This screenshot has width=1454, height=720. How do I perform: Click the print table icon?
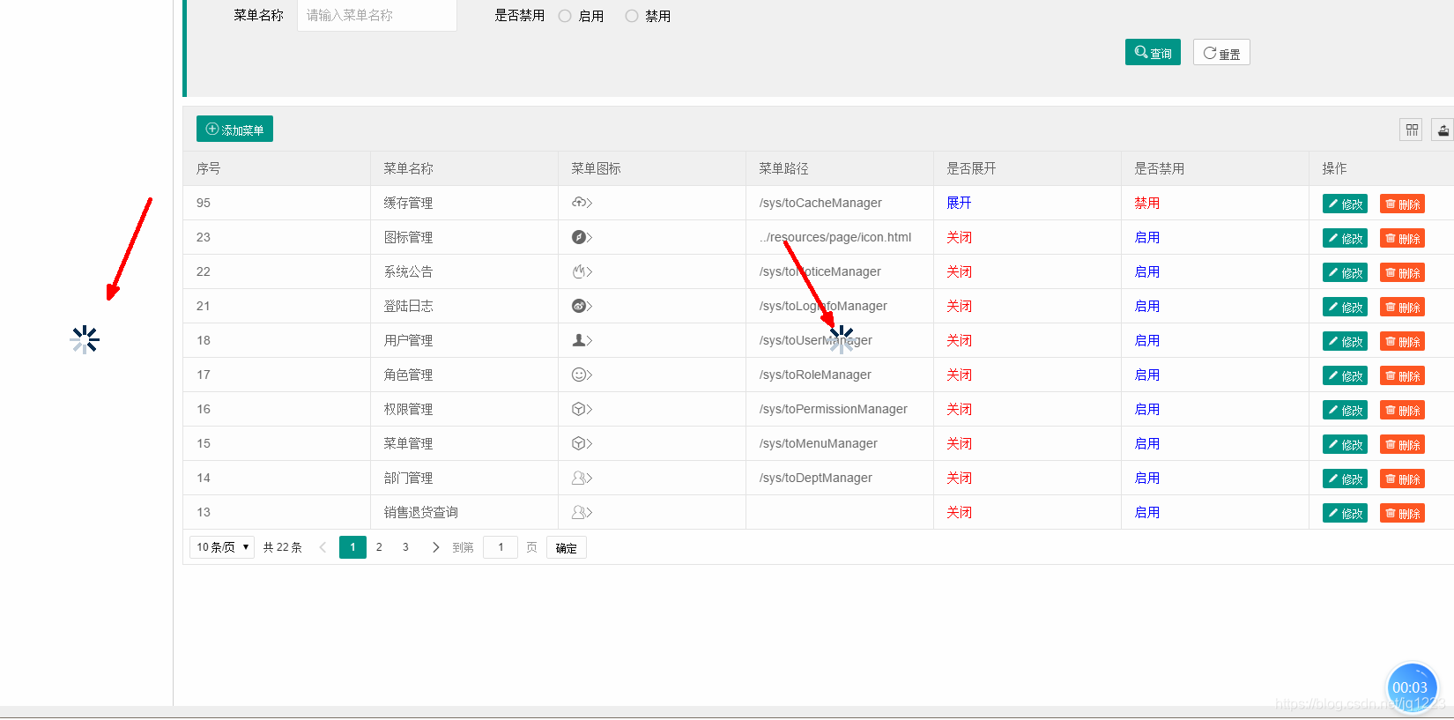click(1443, 130)
